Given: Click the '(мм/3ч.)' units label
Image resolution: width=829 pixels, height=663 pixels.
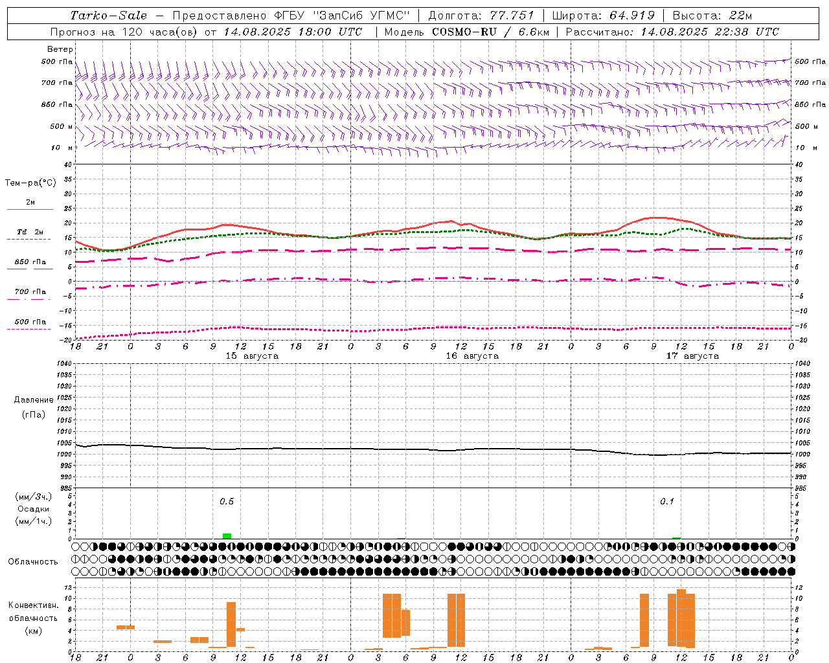Looking at the screenshot, I should pyautogui.click(x=34, y=497).
